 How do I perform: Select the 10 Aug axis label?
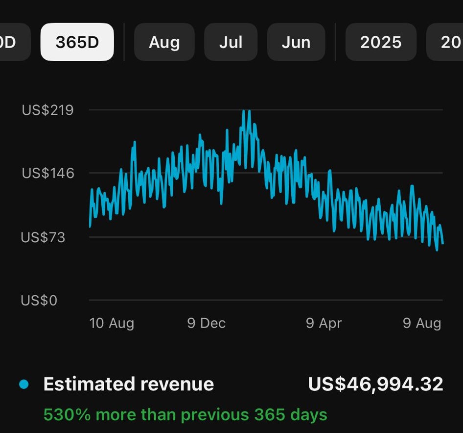pyautogui.click(x=112, y=323)
